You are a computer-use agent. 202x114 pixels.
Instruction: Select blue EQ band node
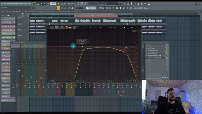click(88, 48)
